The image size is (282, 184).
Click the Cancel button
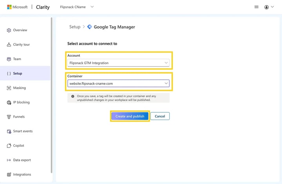click(160, 116)
